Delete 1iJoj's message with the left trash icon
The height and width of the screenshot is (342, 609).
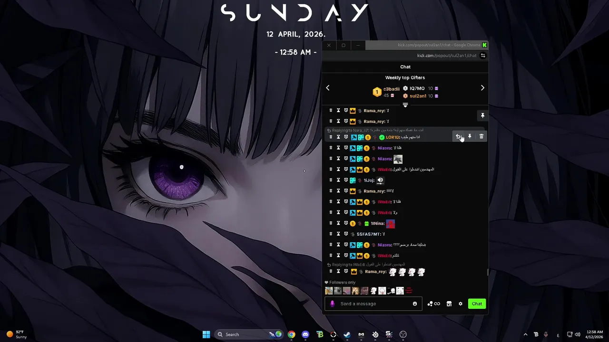click(331, 180)
